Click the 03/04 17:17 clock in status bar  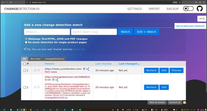[x=188, y=110]
